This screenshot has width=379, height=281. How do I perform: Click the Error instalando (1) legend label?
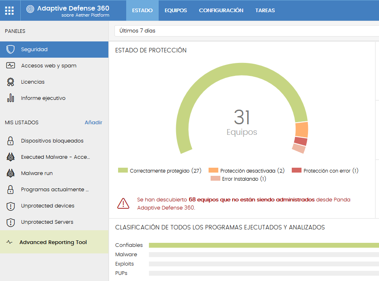(x=244, y=179)
